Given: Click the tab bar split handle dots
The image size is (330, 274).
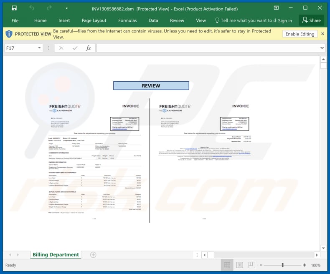Looking at the screenshot, I should pos(197,255).
